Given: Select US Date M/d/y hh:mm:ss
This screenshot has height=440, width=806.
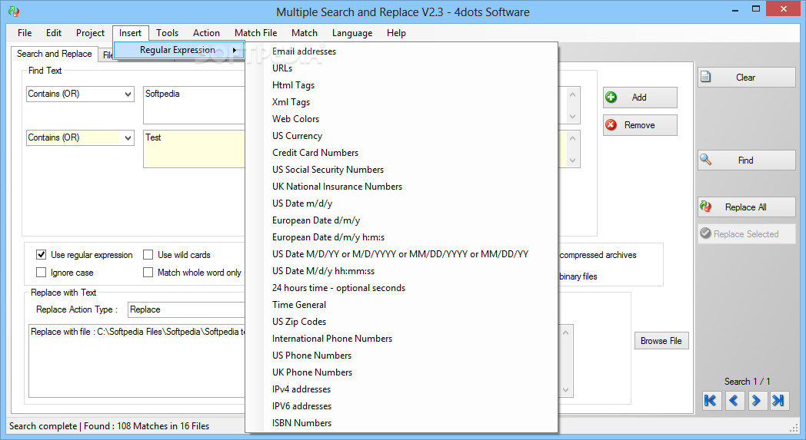Looking at the screenshot, I should click(x=401, y=270).
